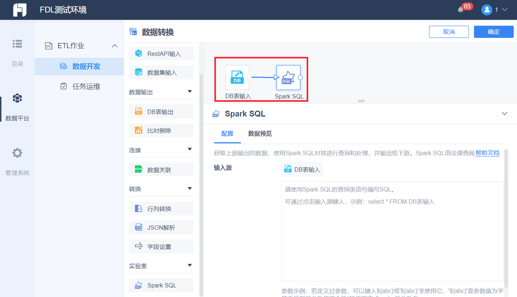Select the Spark SQL tool under 实验室

tap(161, 285)
